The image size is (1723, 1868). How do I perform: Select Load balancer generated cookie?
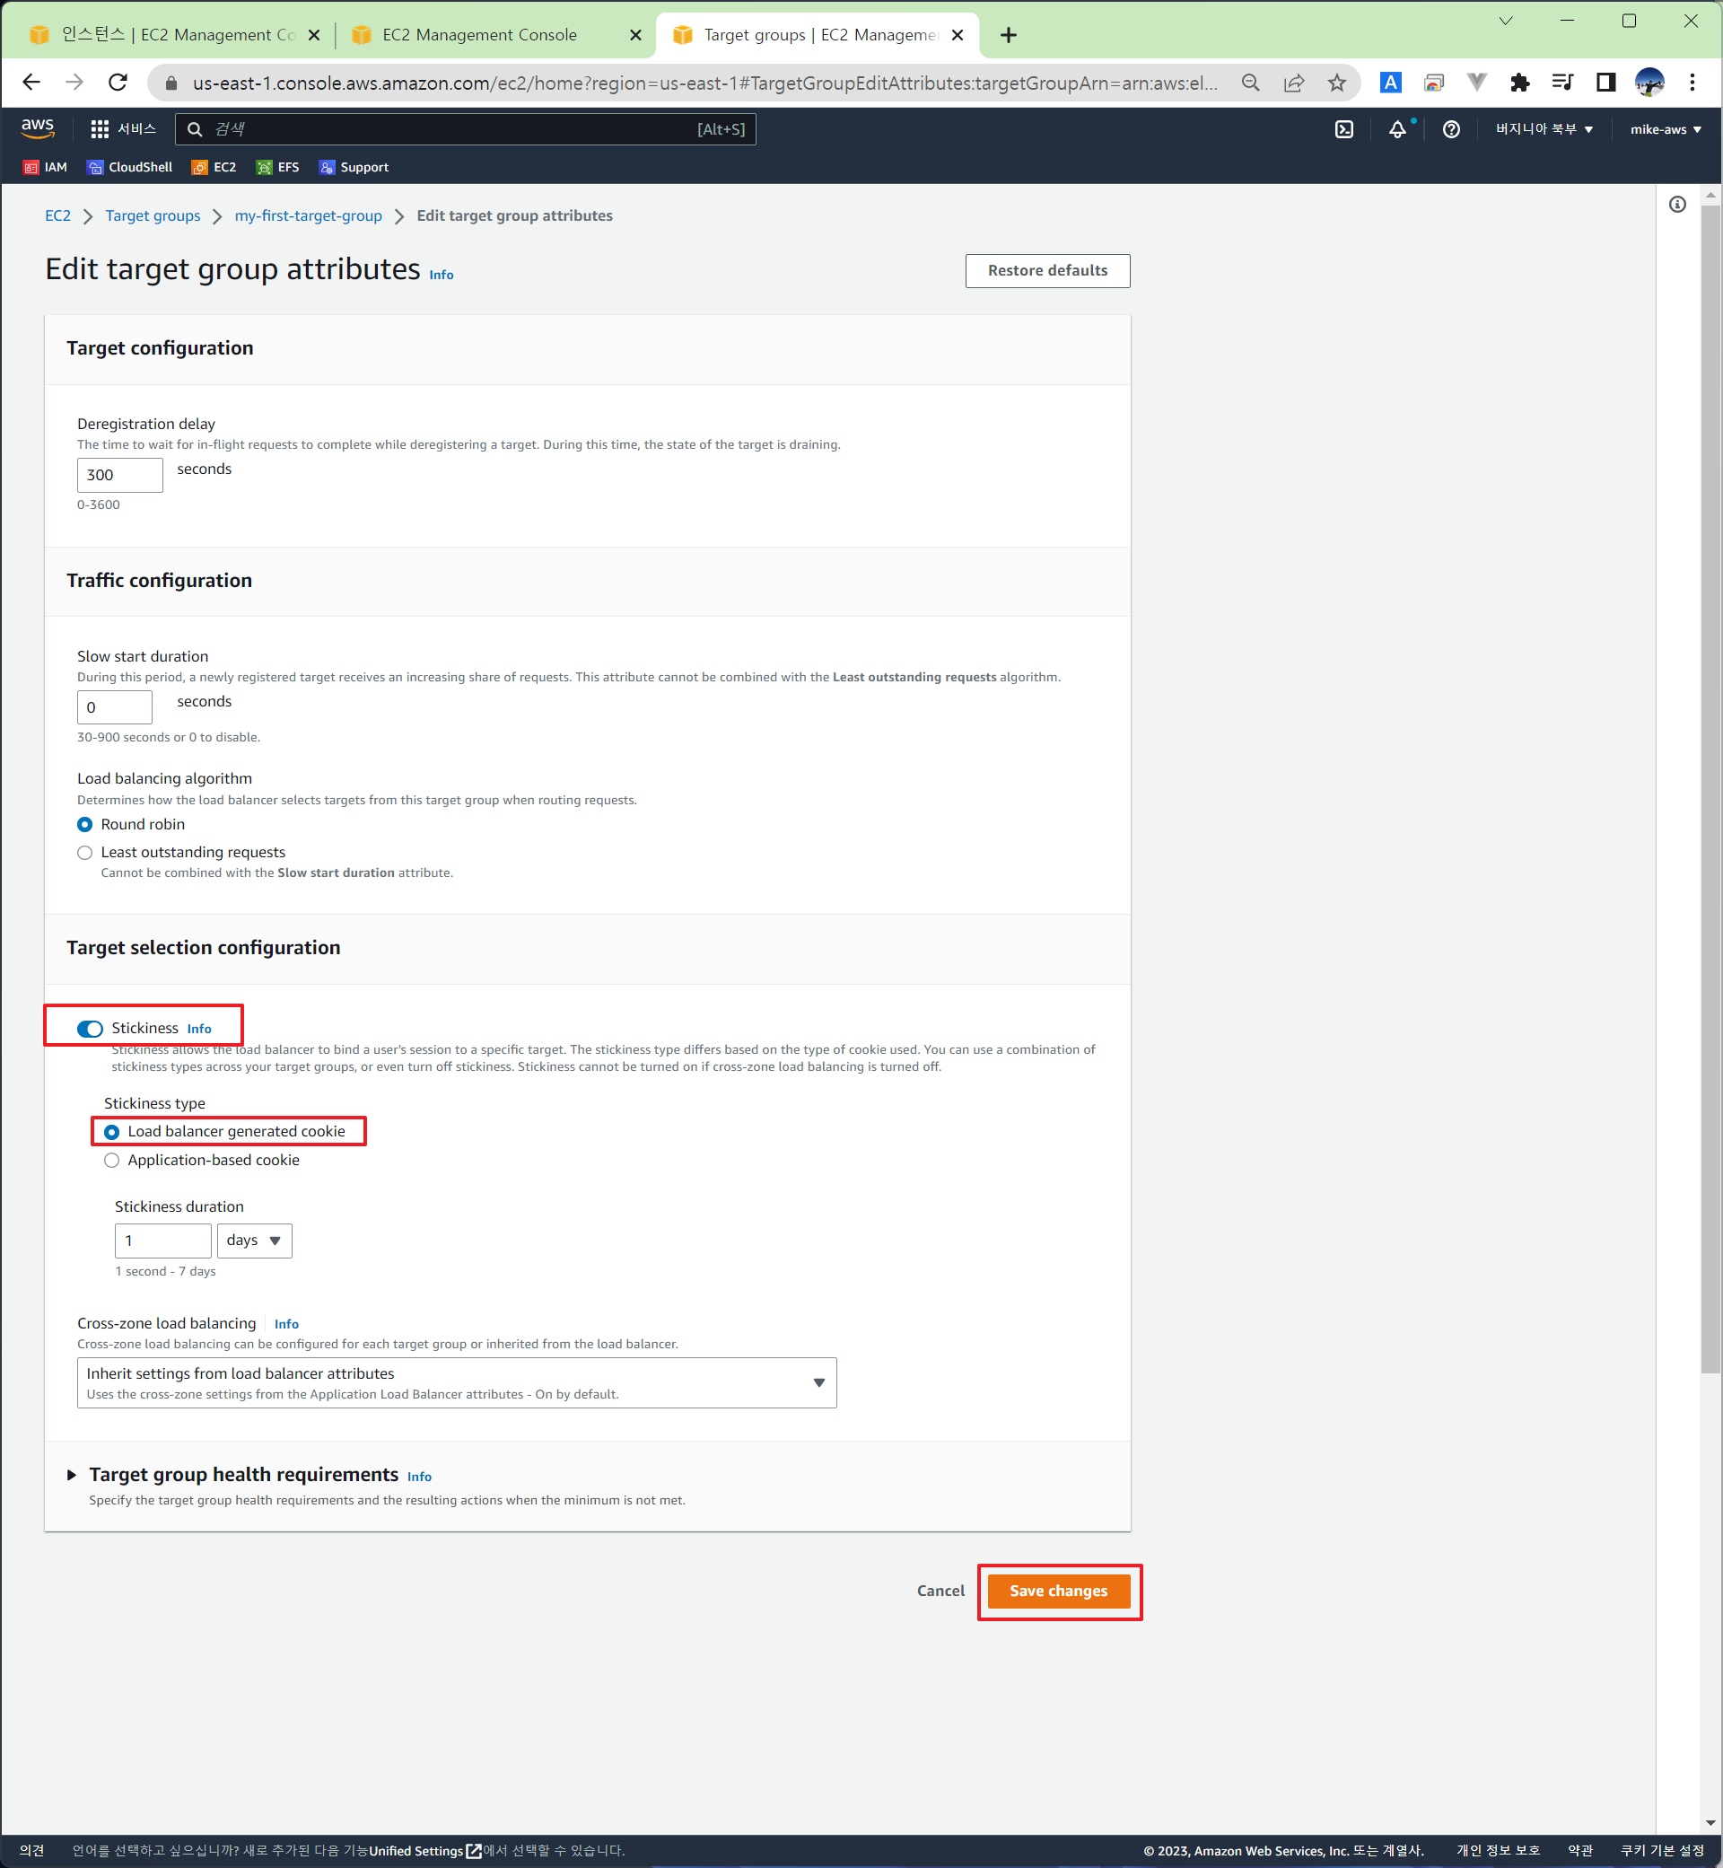click(112, 1132)
